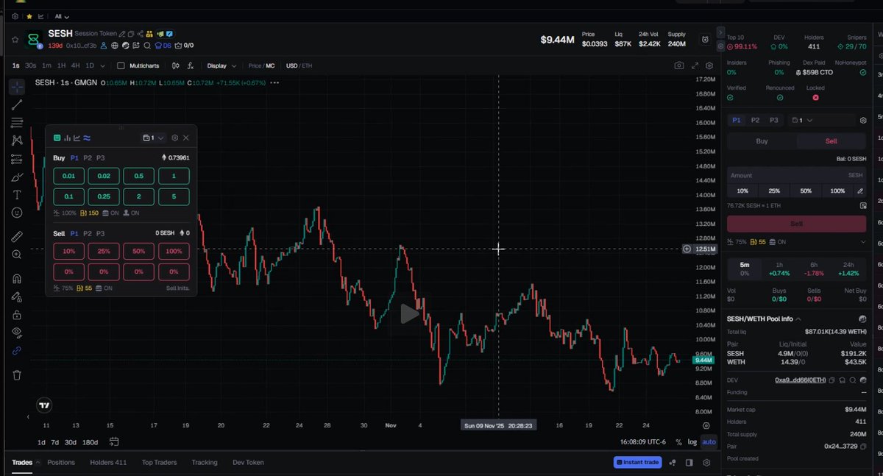Toggle log scale on chart
The width and height of the screenshot is (883, 476).
tap(692, 442)
